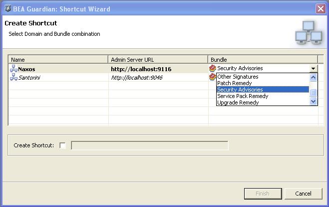The height and width of the screenshot is (207, 329).
Task: Click the Admin Server URL column header
Action: point(158,60)
